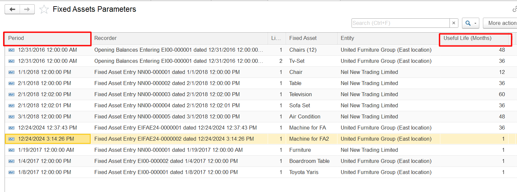Sort by Fixed Asset column header

312,38
